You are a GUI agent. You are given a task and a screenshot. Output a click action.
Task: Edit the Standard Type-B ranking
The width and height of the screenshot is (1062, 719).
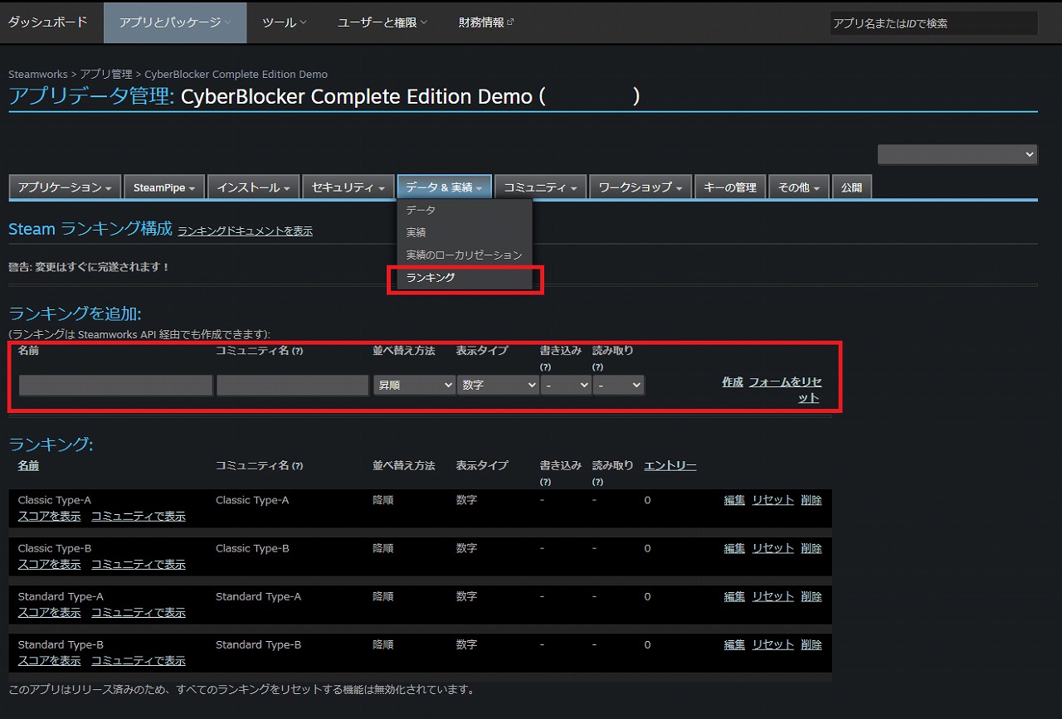point(734,644)
